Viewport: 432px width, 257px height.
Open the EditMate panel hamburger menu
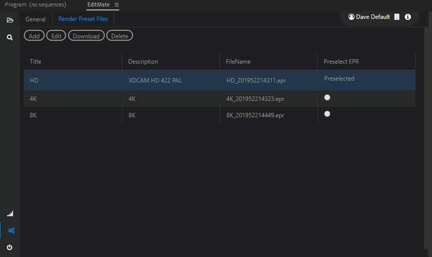pos(117,4)
